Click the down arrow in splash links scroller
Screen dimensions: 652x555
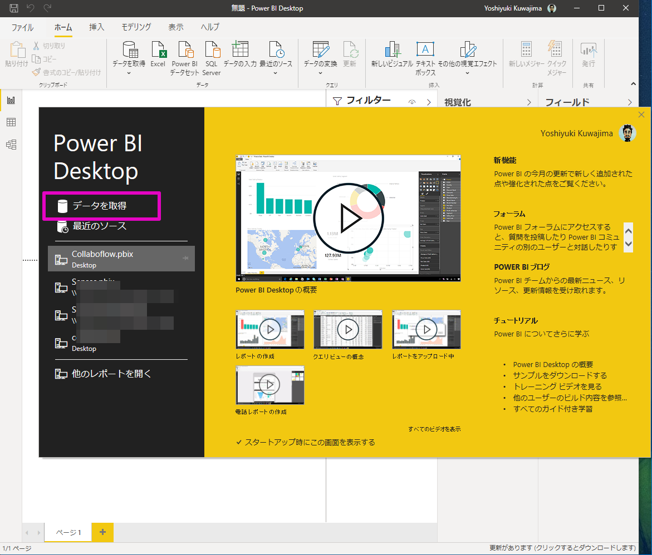[x=628, y=244]
